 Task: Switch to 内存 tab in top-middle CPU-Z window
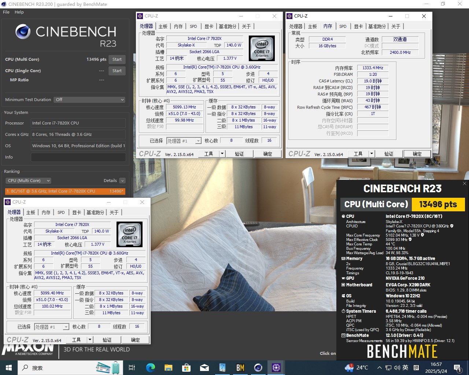pyautogui.click(x=178, y=26)
